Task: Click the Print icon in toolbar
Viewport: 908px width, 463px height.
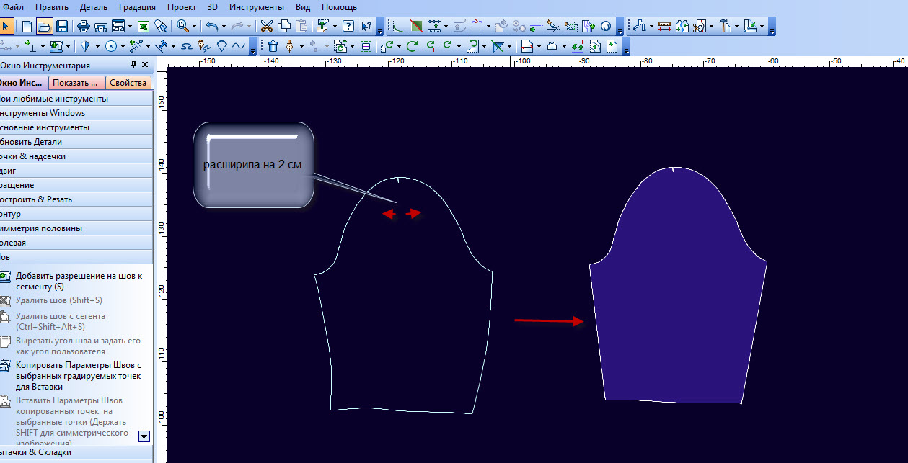Action: point(83,27)
